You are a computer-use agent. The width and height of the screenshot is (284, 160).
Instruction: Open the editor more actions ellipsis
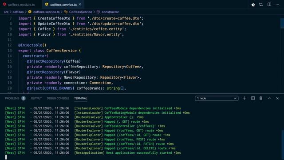point(277,4)
